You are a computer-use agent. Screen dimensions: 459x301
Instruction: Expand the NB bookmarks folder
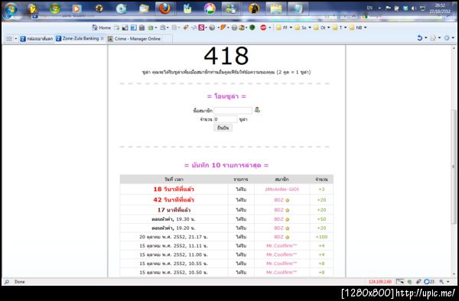pyautogui.click(x=358, y=28)
